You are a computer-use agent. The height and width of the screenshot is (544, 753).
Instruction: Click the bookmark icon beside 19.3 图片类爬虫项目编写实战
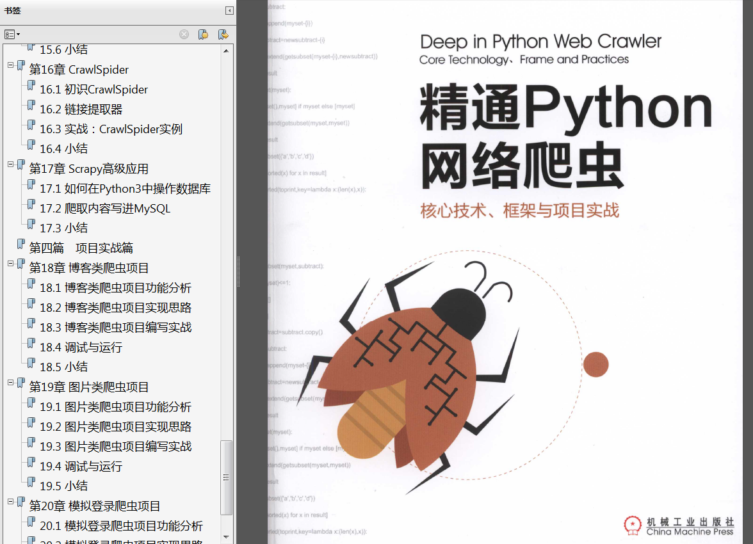pyautogui.click(x=31, y=443)
